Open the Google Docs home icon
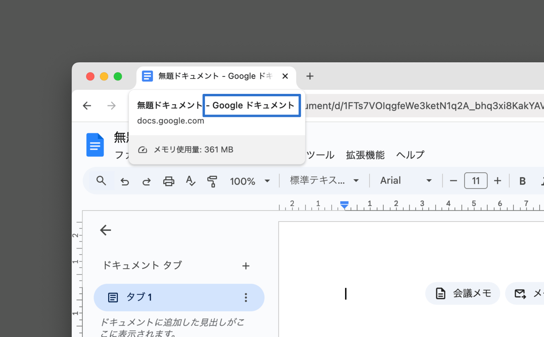 95,145
